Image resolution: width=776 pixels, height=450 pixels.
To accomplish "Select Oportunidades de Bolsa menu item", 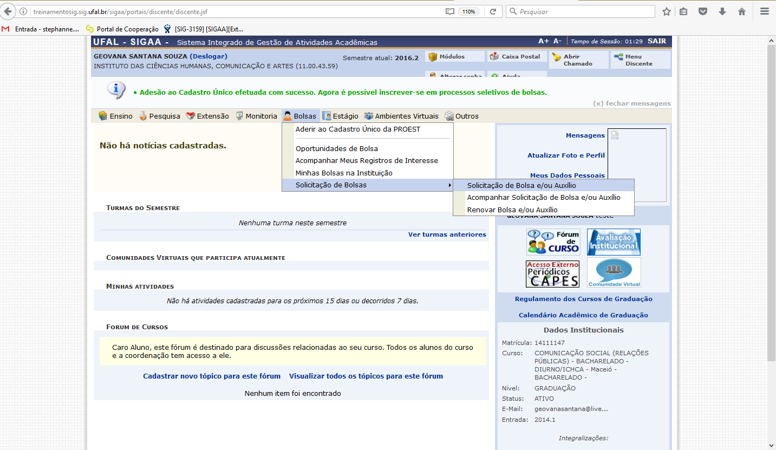I will (336, 148).
